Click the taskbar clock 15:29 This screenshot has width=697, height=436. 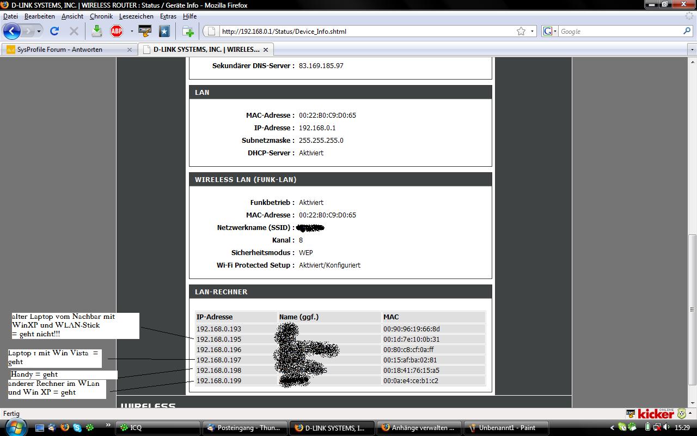pos(682,428)
